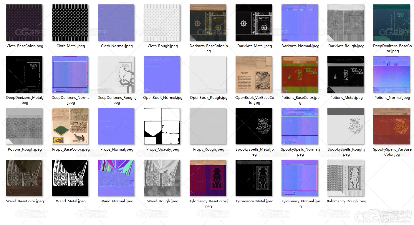Click the file name text OpenBook_Normal.jpg
The image size is (414, 225).
tap(163, 98)
